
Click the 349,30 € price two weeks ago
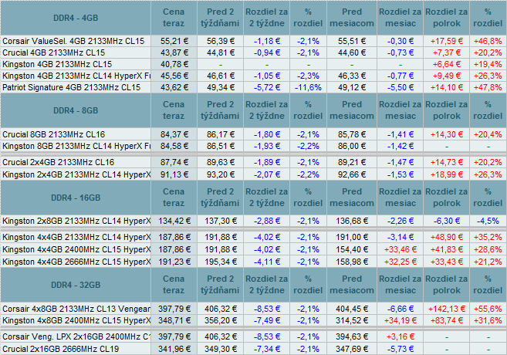coord(221,349)
